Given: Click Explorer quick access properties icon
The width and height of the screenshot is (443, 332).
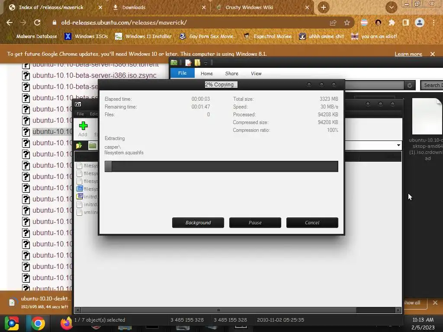Looking at the screenshot, I should pos(188,63).
